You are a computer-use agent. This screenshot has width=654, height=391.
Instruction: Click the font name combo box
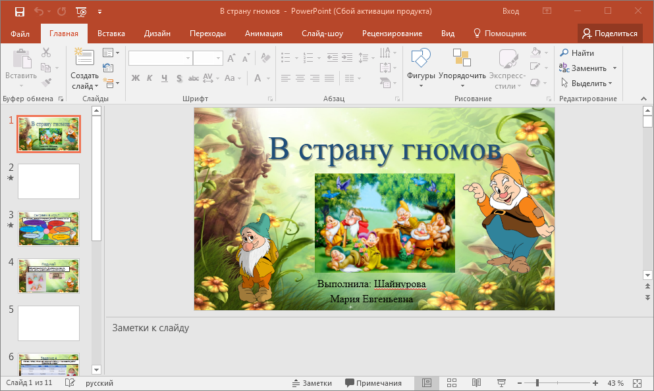coord(160,58)
